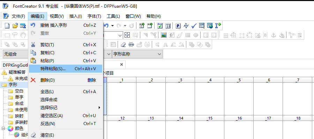Open the 帮助(H) menu
The width and height of the screenshot is (314, 139).
coord(154,16)
